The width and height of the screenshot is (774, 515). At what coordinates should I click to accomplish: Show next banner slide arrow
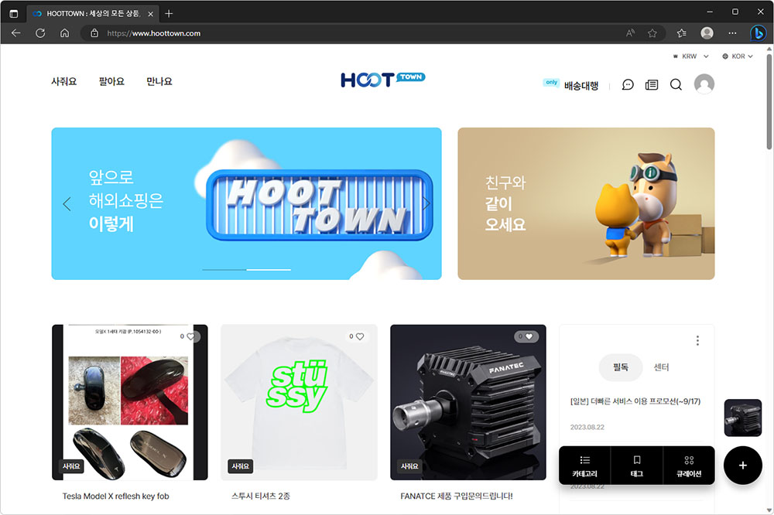[426, 203]
